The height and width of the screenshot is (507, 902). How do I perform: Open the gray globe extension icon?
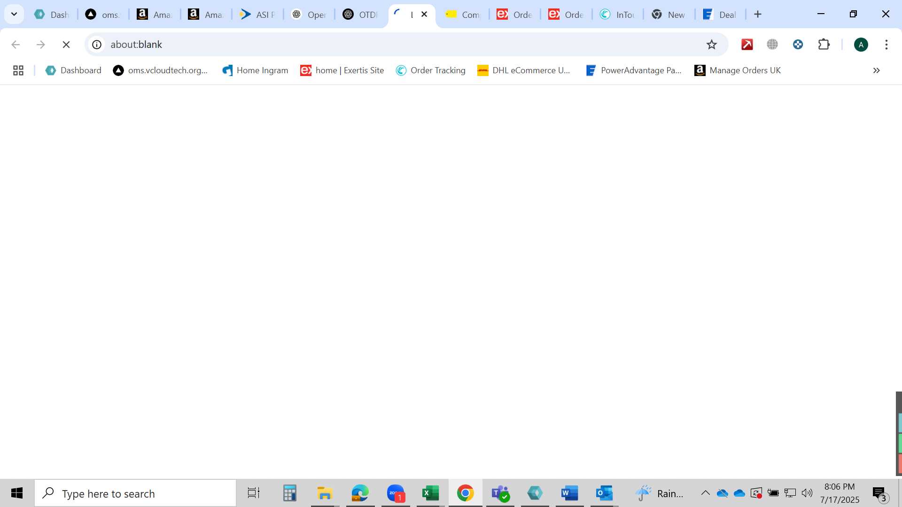coord(772,45)
